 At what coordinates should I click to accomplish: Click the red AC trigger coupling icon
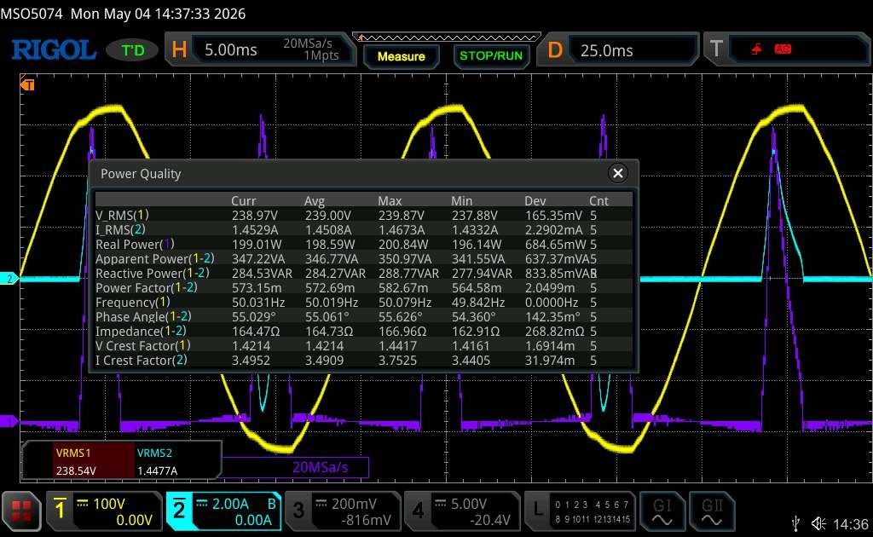[783, 49]
